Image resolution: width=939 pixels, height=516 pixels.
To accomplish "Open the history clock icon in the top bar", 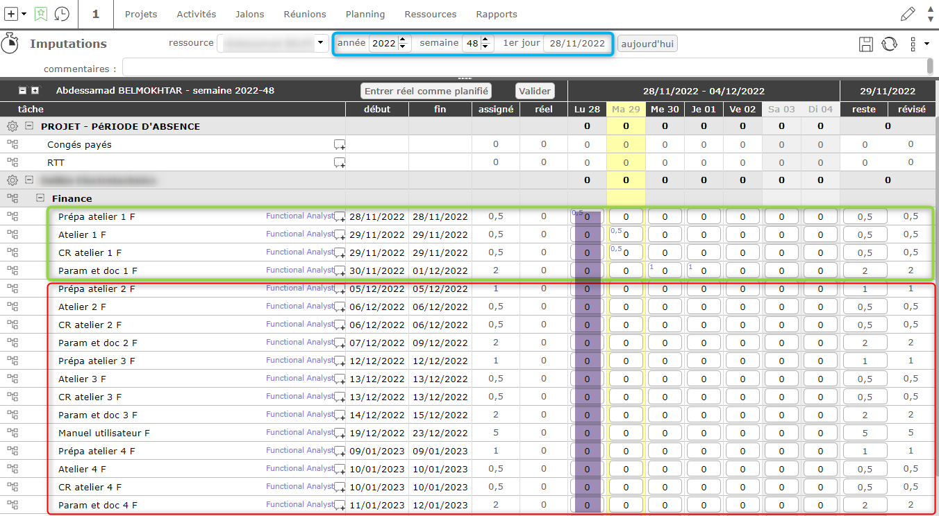I will (62, 14).
